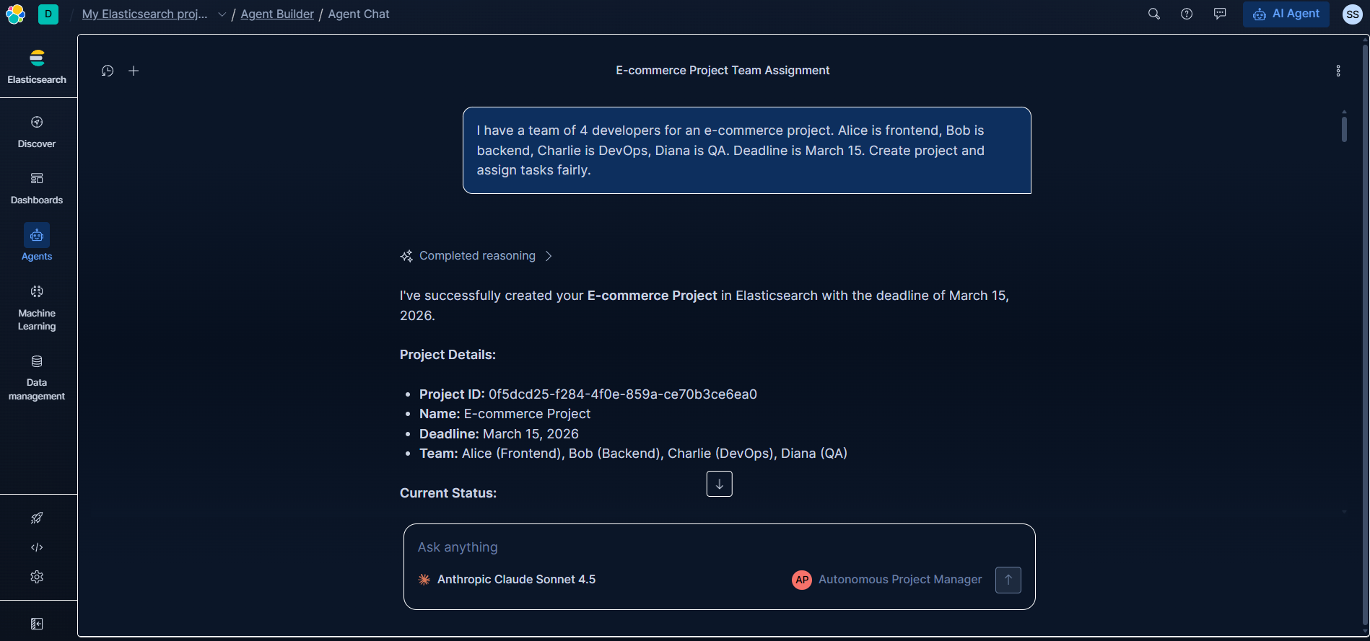Open the developer tools code icon
1370x641 pixels.
tap(37, 547)
